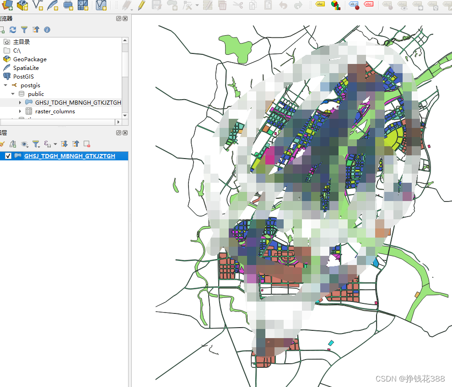Open the diagram/labeling red abc tool
Viewport: 452px width, 387px height.
tap(369, 5)
